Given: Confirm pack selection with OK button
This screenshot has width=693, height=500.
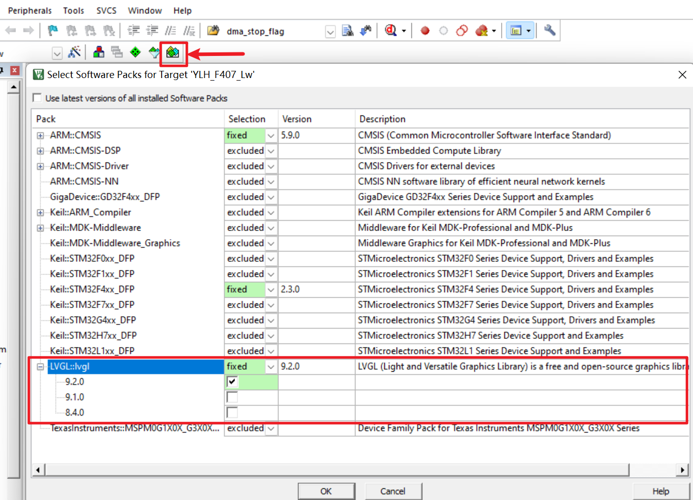Looking at the screenshot, I should click(326, 491).
